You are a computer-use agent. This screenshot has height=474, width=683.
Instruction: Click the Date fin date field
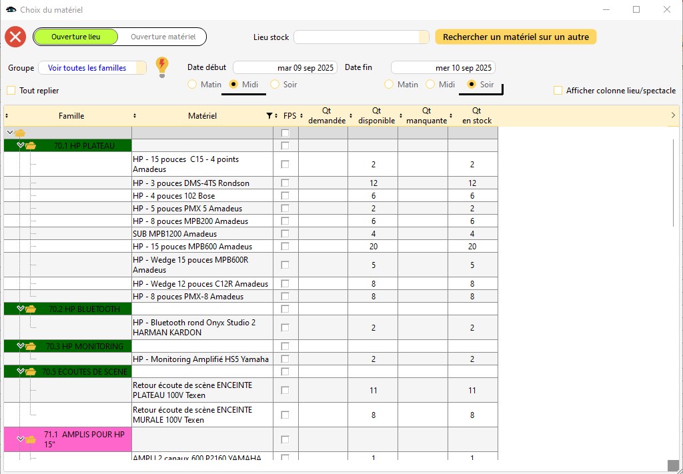[443, 67]
